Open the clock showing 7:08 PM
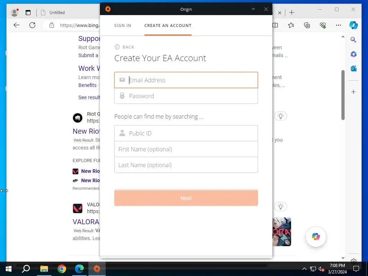Screen dimensions: 368x276 (x=337, y=269)
